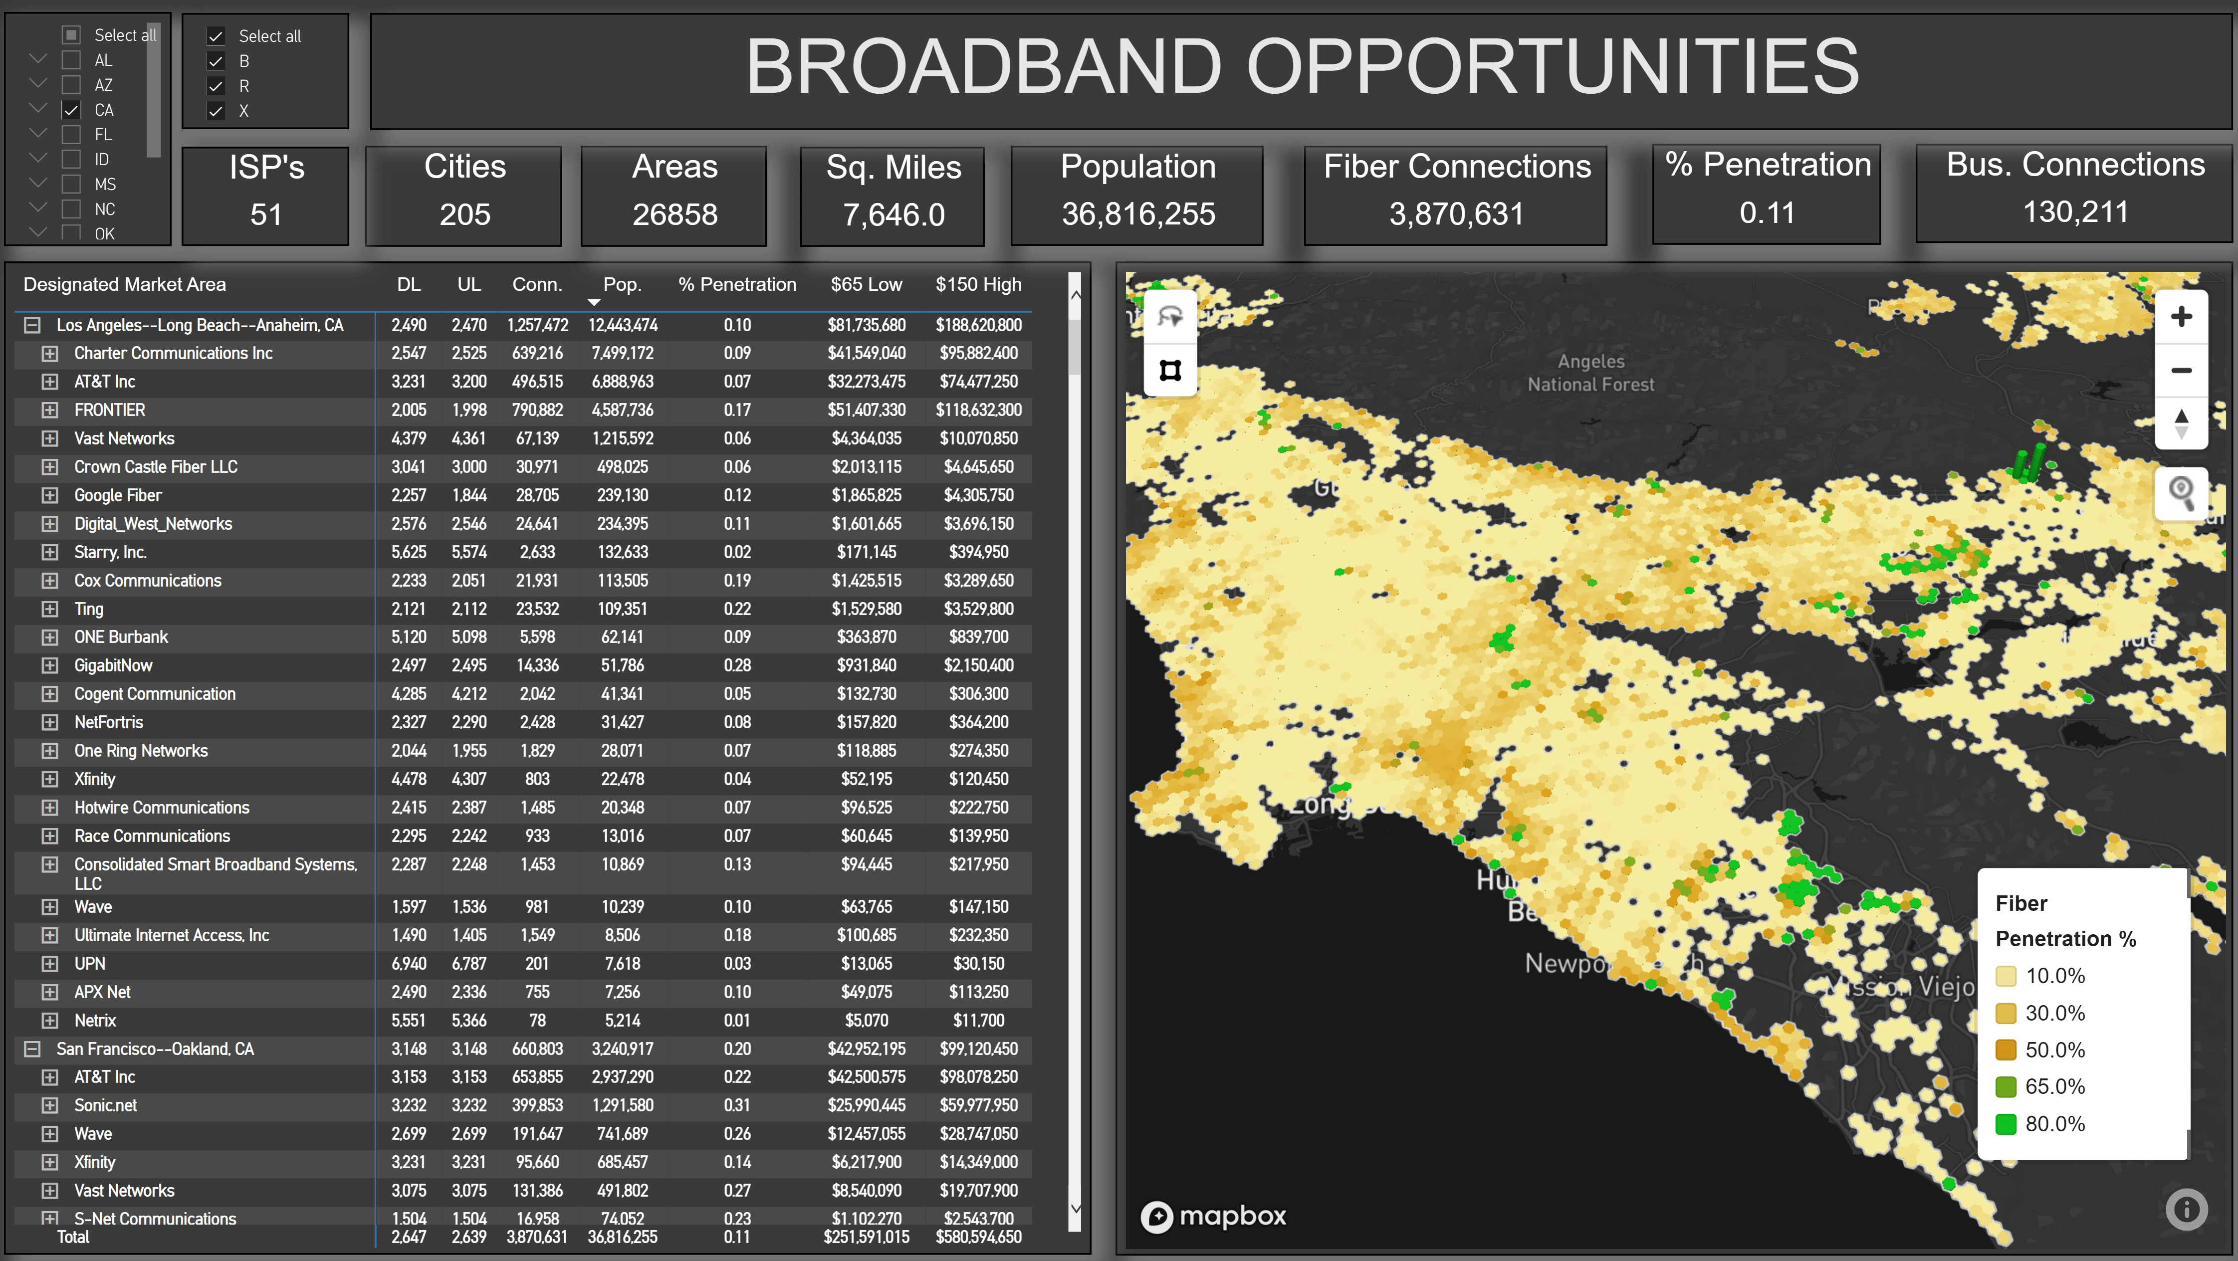This screenshot has height=1261, width=2238.
Task: Select the polygon draw tool on map
Action: pos(1169,371)
